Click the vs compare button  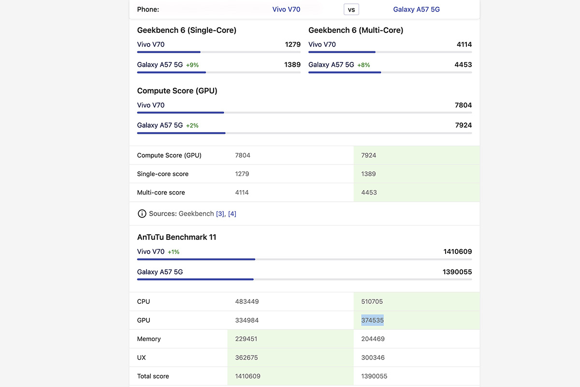pos(351,9)
